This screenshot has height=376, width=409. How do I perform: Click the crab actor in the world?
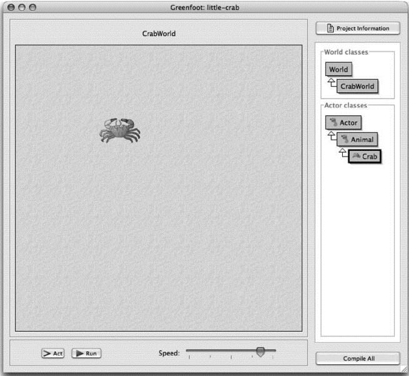pyautogui.click(x=120, y=130)
